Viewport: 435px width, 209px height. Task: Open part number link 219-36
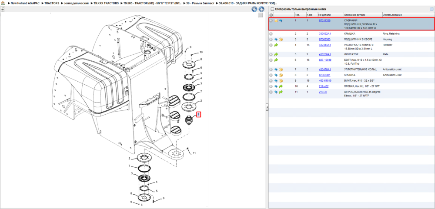point(323,92)
